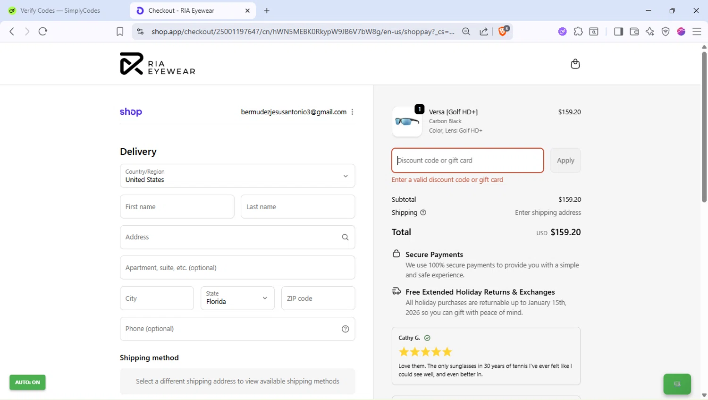Click Secure Payments heading
The height and width of the screenshot is (400, 708).
(x=434, y=254)
